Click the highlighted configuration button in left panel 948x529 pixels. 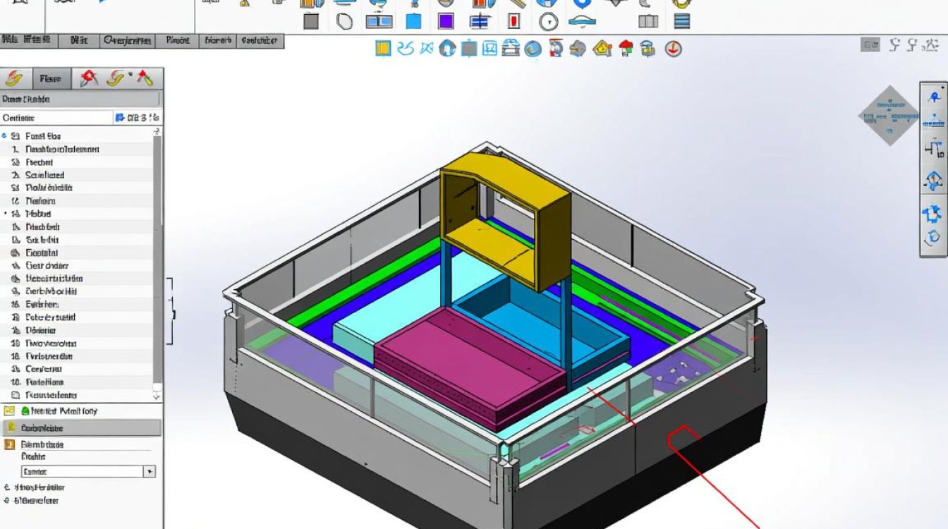[x=80, y=427]
